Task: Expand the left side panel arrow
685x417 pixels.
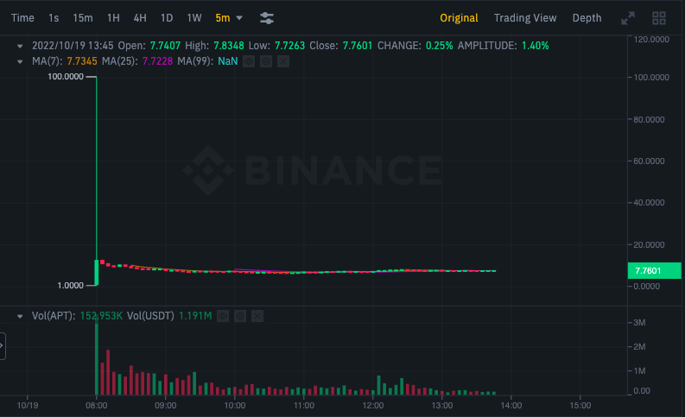Action: pyautogui.click(x=3, y=346)
